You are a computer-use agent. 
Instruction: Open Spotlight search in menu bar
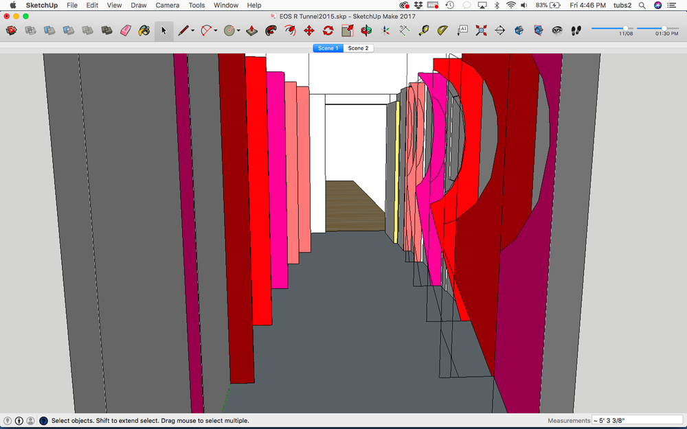coord(642,5)
